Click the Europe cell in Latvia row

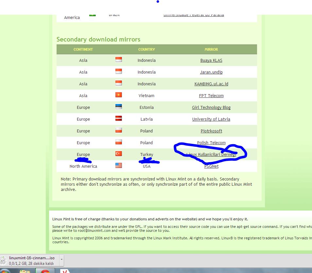(x=83, y=119)
